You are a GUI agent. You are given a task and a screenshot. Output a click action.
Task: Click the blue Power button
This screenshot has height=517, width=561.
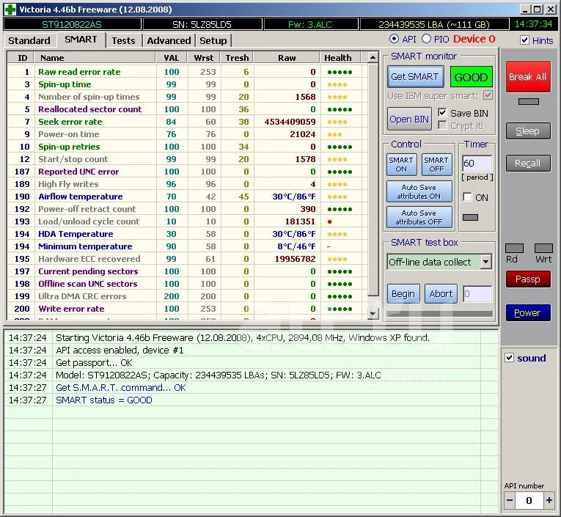(528, 312)
